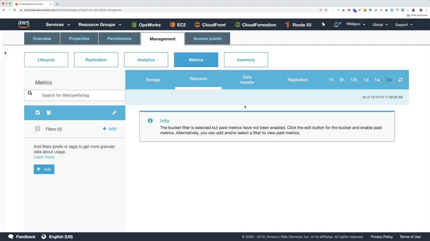430x241 pixels.
Task: Open the EC2 service shortcut
Action: click(x=178, y=25)
